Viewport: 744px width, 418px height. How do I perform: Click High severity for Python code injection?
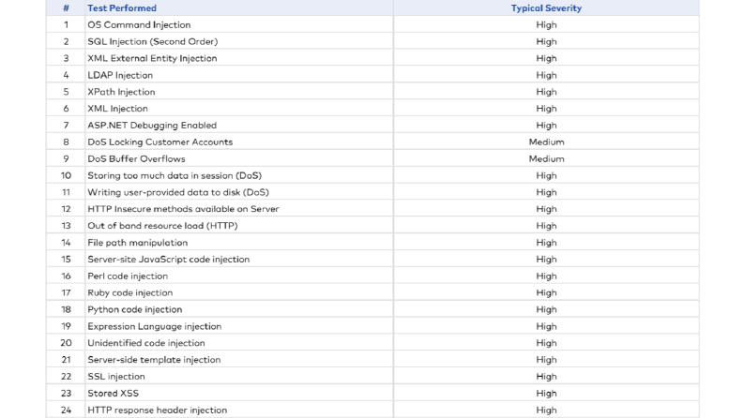546,309
